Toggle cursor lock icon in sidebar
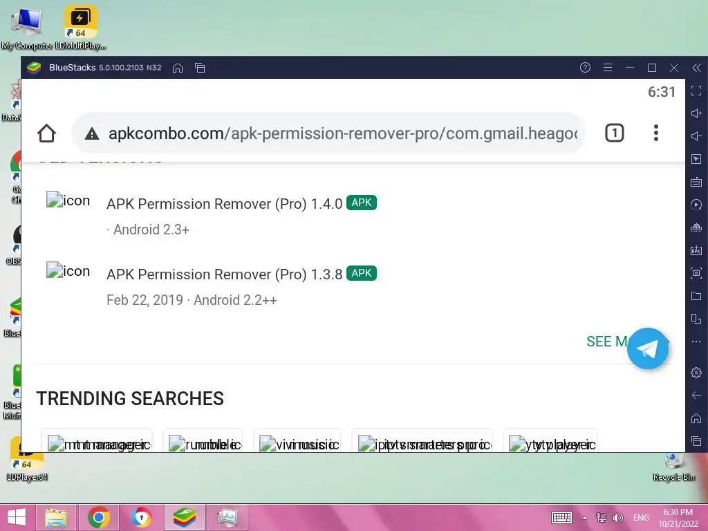 point(696,159)
